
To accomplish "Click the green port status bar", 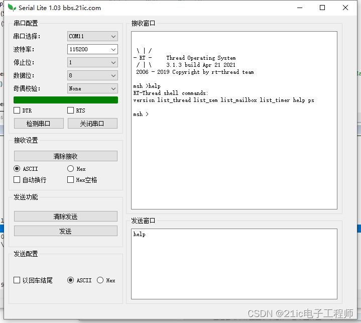I will click(x=66, y=100).
